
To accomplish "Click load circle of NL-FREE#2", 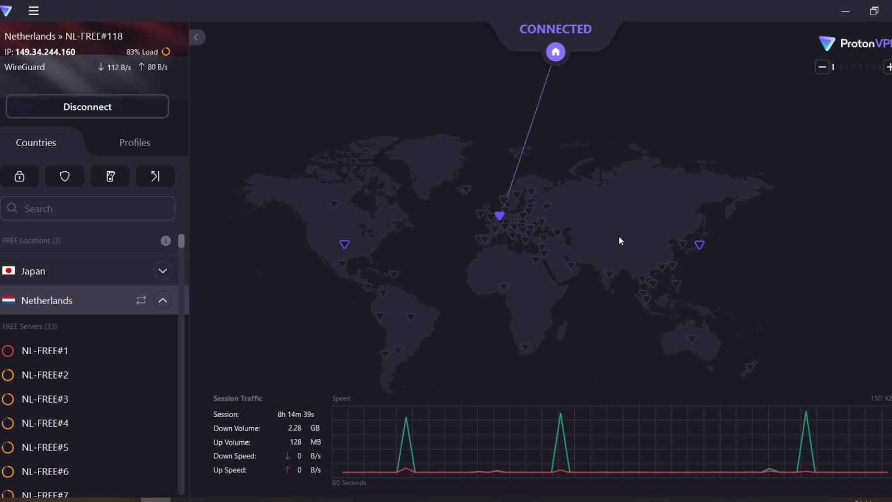I will point(8,375).
